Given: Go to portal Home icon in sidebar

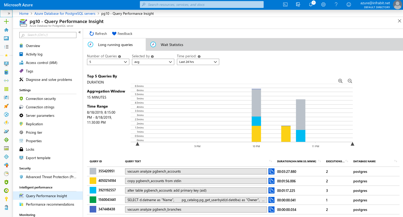Looking at the screenshot, I should click(6, 30).
